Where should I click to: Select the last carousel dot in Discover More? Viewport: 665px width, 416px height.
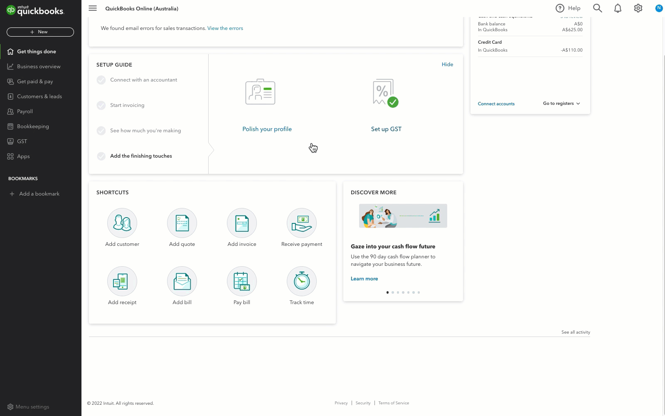click(x=419, y=292)
